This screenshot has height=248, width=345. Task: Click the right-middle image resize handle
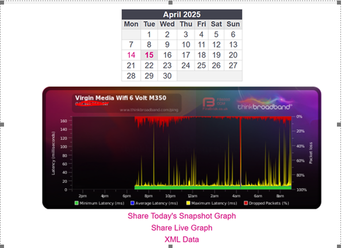[x=339, y=125]
